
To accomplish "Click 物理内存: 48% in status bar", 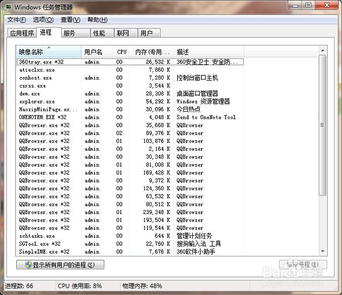I will [x=142, y=286].
